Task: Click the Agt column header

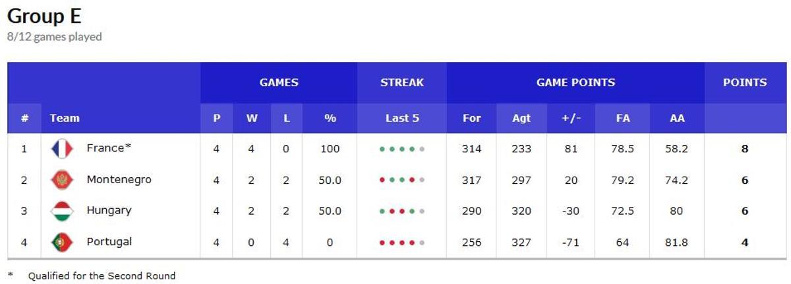Action: [521, 119]
